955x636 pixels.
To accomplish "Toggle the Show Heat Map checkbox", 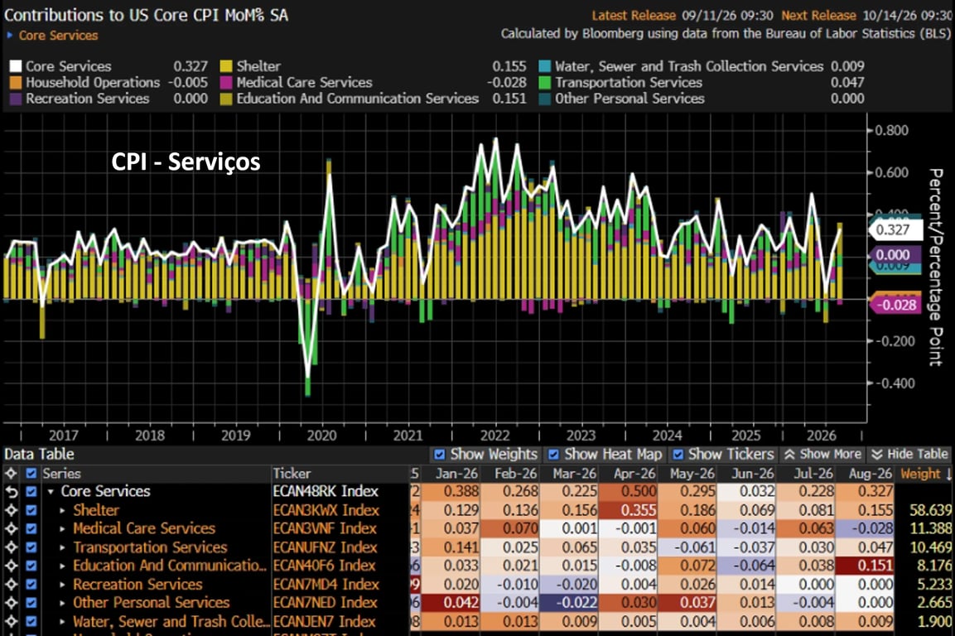I will tap(553, 455).
